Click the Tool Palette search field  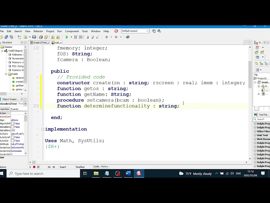coord(262,119)
